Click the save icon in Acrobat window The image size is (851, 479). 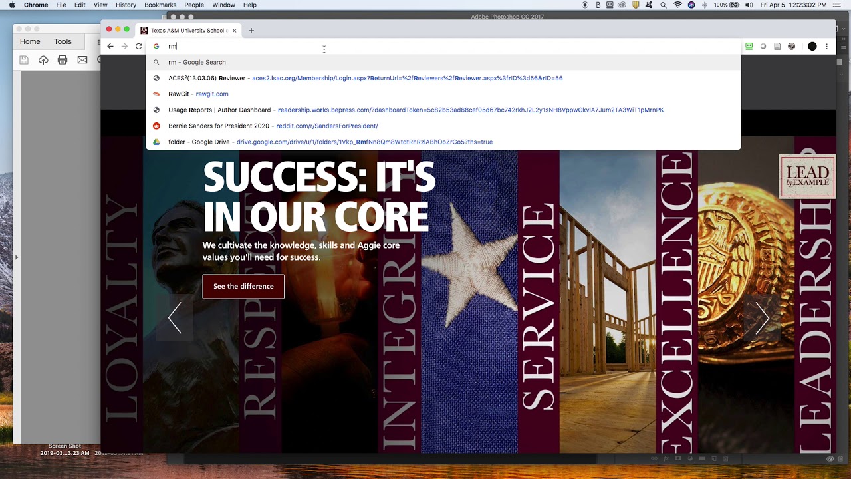(24, 60)
